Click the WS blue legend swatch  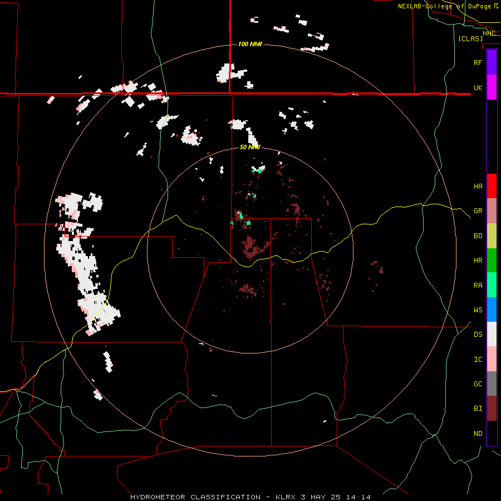492,310
